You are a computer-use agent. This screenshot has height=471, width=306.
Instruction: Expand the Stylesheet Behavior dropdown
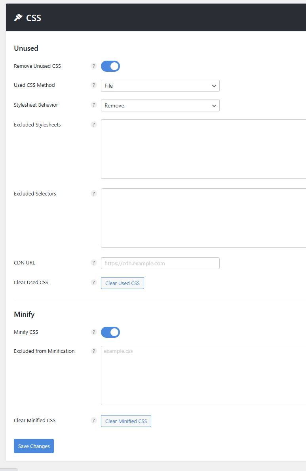(160, 105)
